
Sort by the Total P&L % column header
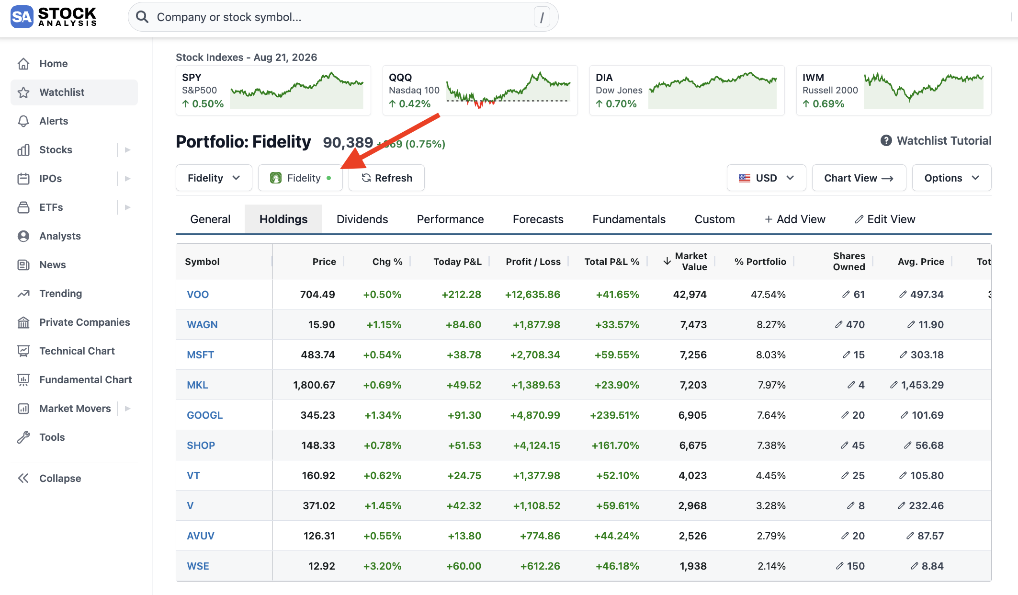pos(611,262)
